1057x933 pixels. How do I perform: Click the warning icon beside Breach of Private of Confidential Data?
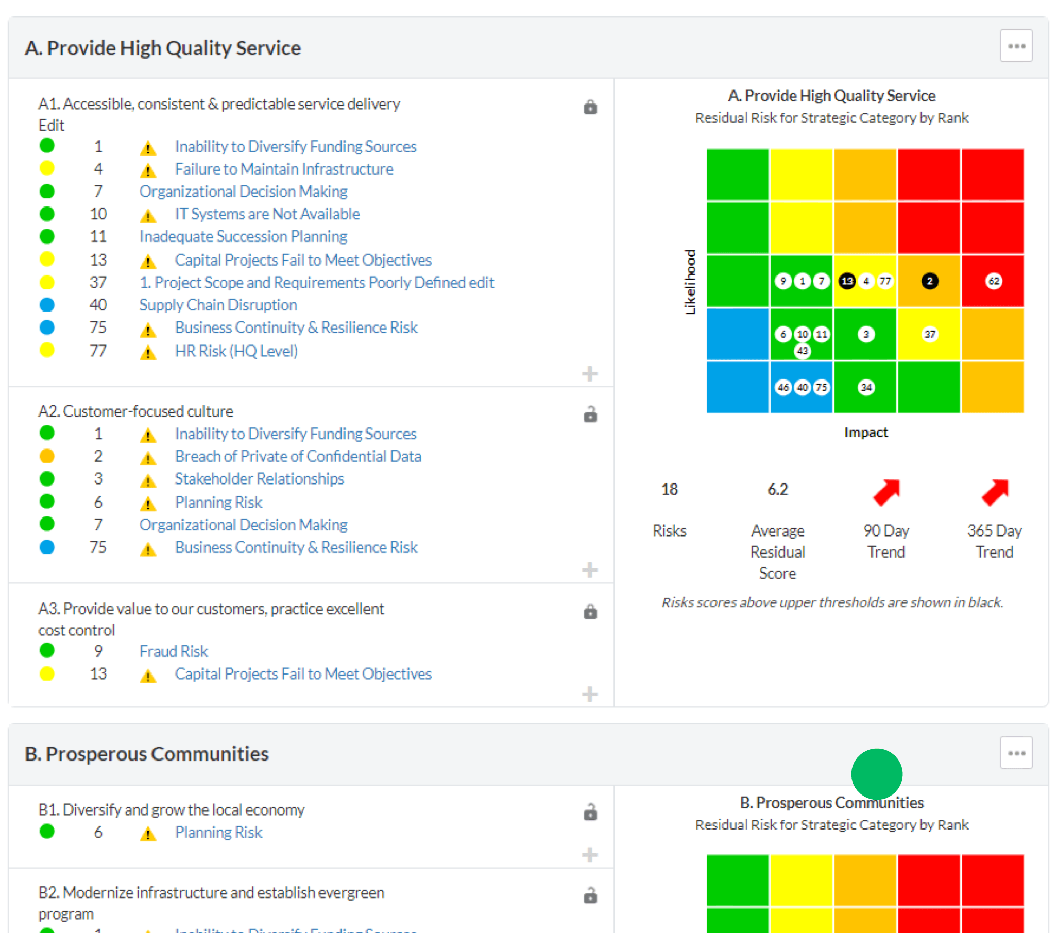[x=148, y=457]
